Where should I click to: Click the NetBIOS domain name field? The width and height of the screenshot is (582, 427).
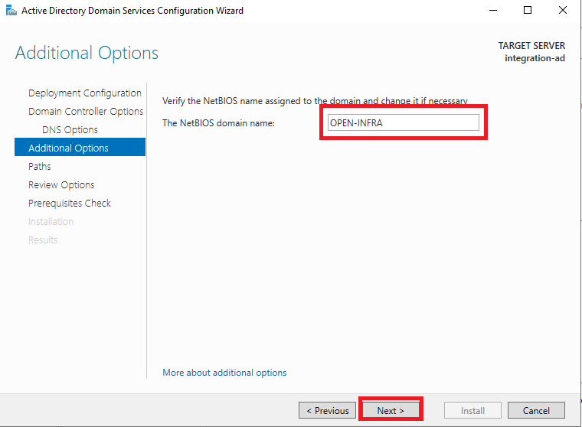[403, 122]
